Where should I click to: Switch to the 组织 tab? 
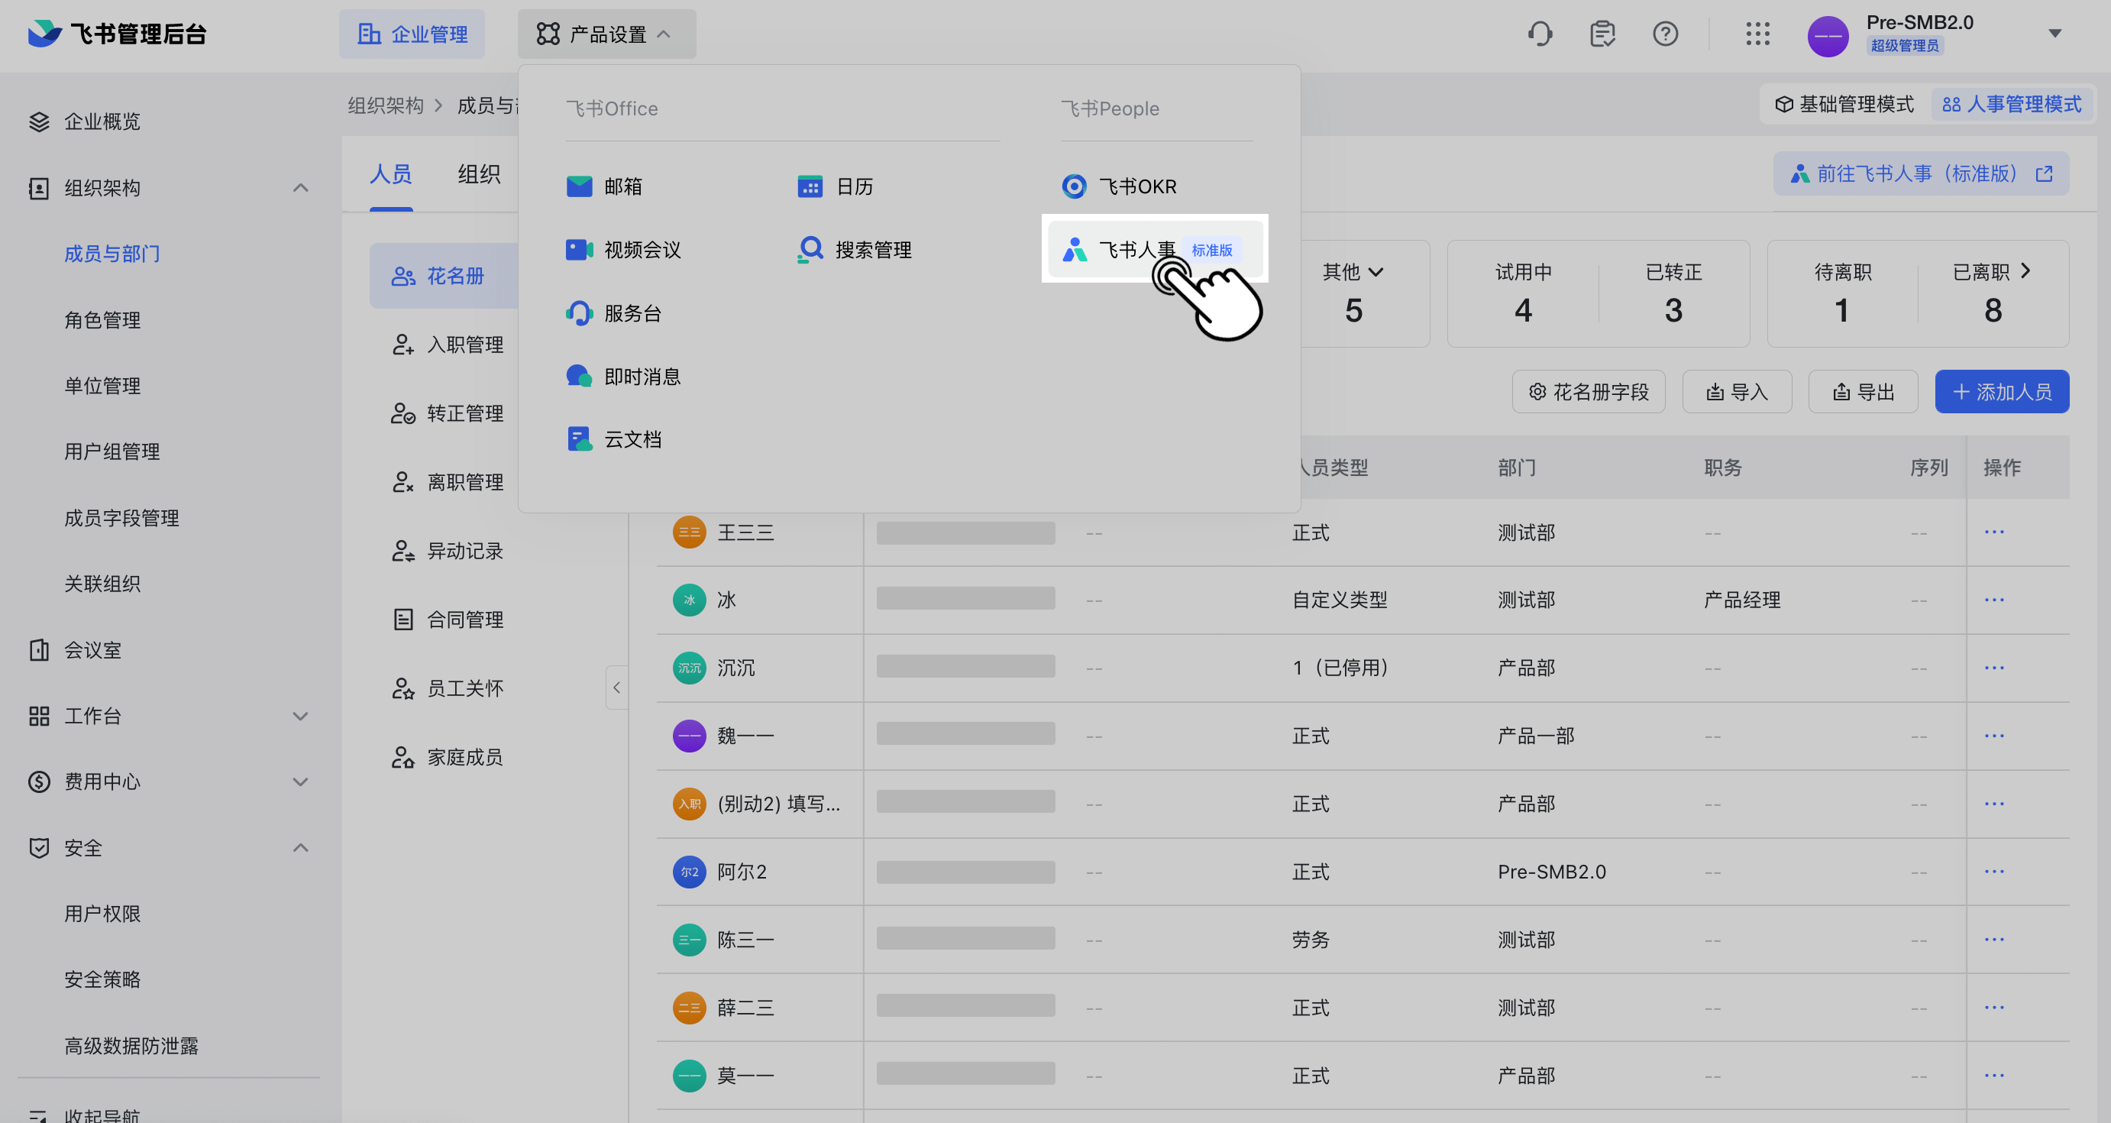point(480,173)
